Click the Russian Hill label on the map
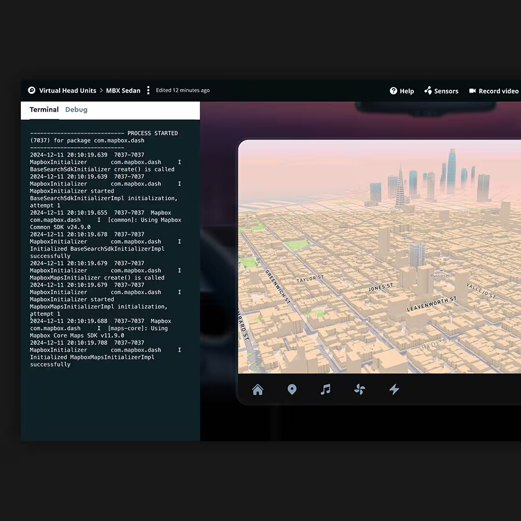Image resolution: width=521 pixels, height=521 pixels. tap(441, 276)
